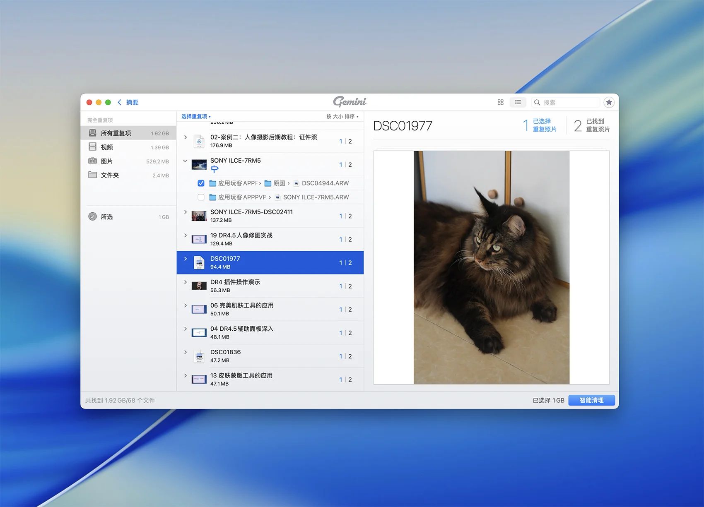Expand the DSC01836 duplicate group

pos(185,352)
